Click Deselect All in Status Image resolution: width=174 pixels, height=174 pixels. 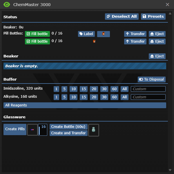pyautogui.click(x=122, y=17)
